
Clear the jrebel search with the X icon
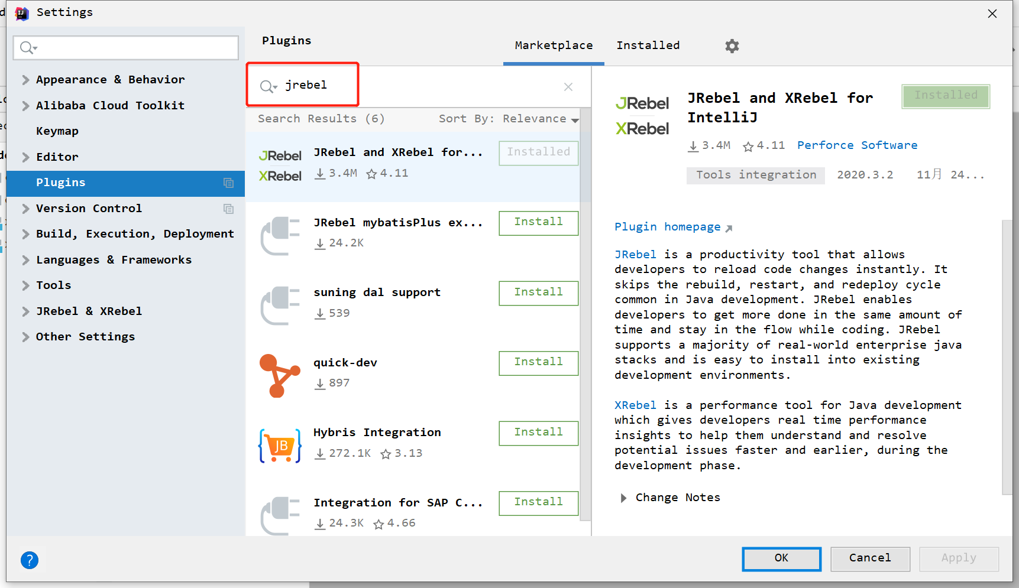pyautogui.click(x=568, y=87)
